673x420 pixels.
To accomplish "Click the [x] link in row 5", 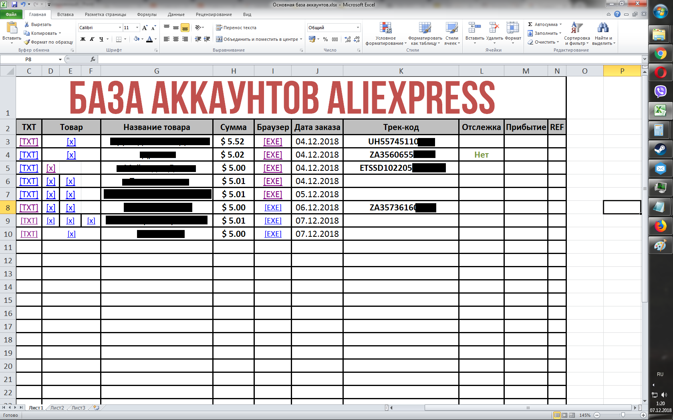I will pyautogui.click(x=51, y=168).
